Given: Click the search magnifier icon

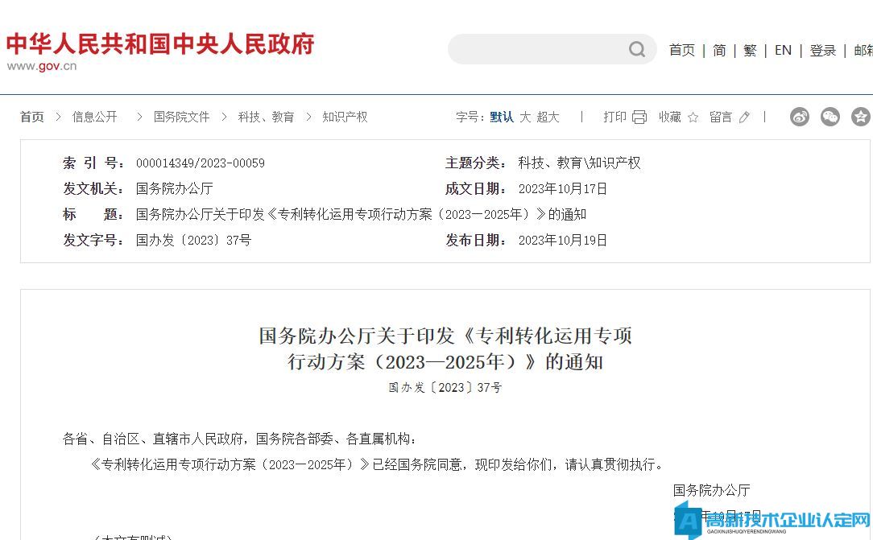Looking at the screenshot, I should 637,50.
